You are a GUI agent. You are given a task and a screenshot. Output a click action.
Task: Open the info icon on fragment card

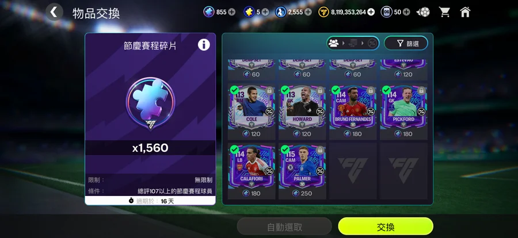[204, 45]
